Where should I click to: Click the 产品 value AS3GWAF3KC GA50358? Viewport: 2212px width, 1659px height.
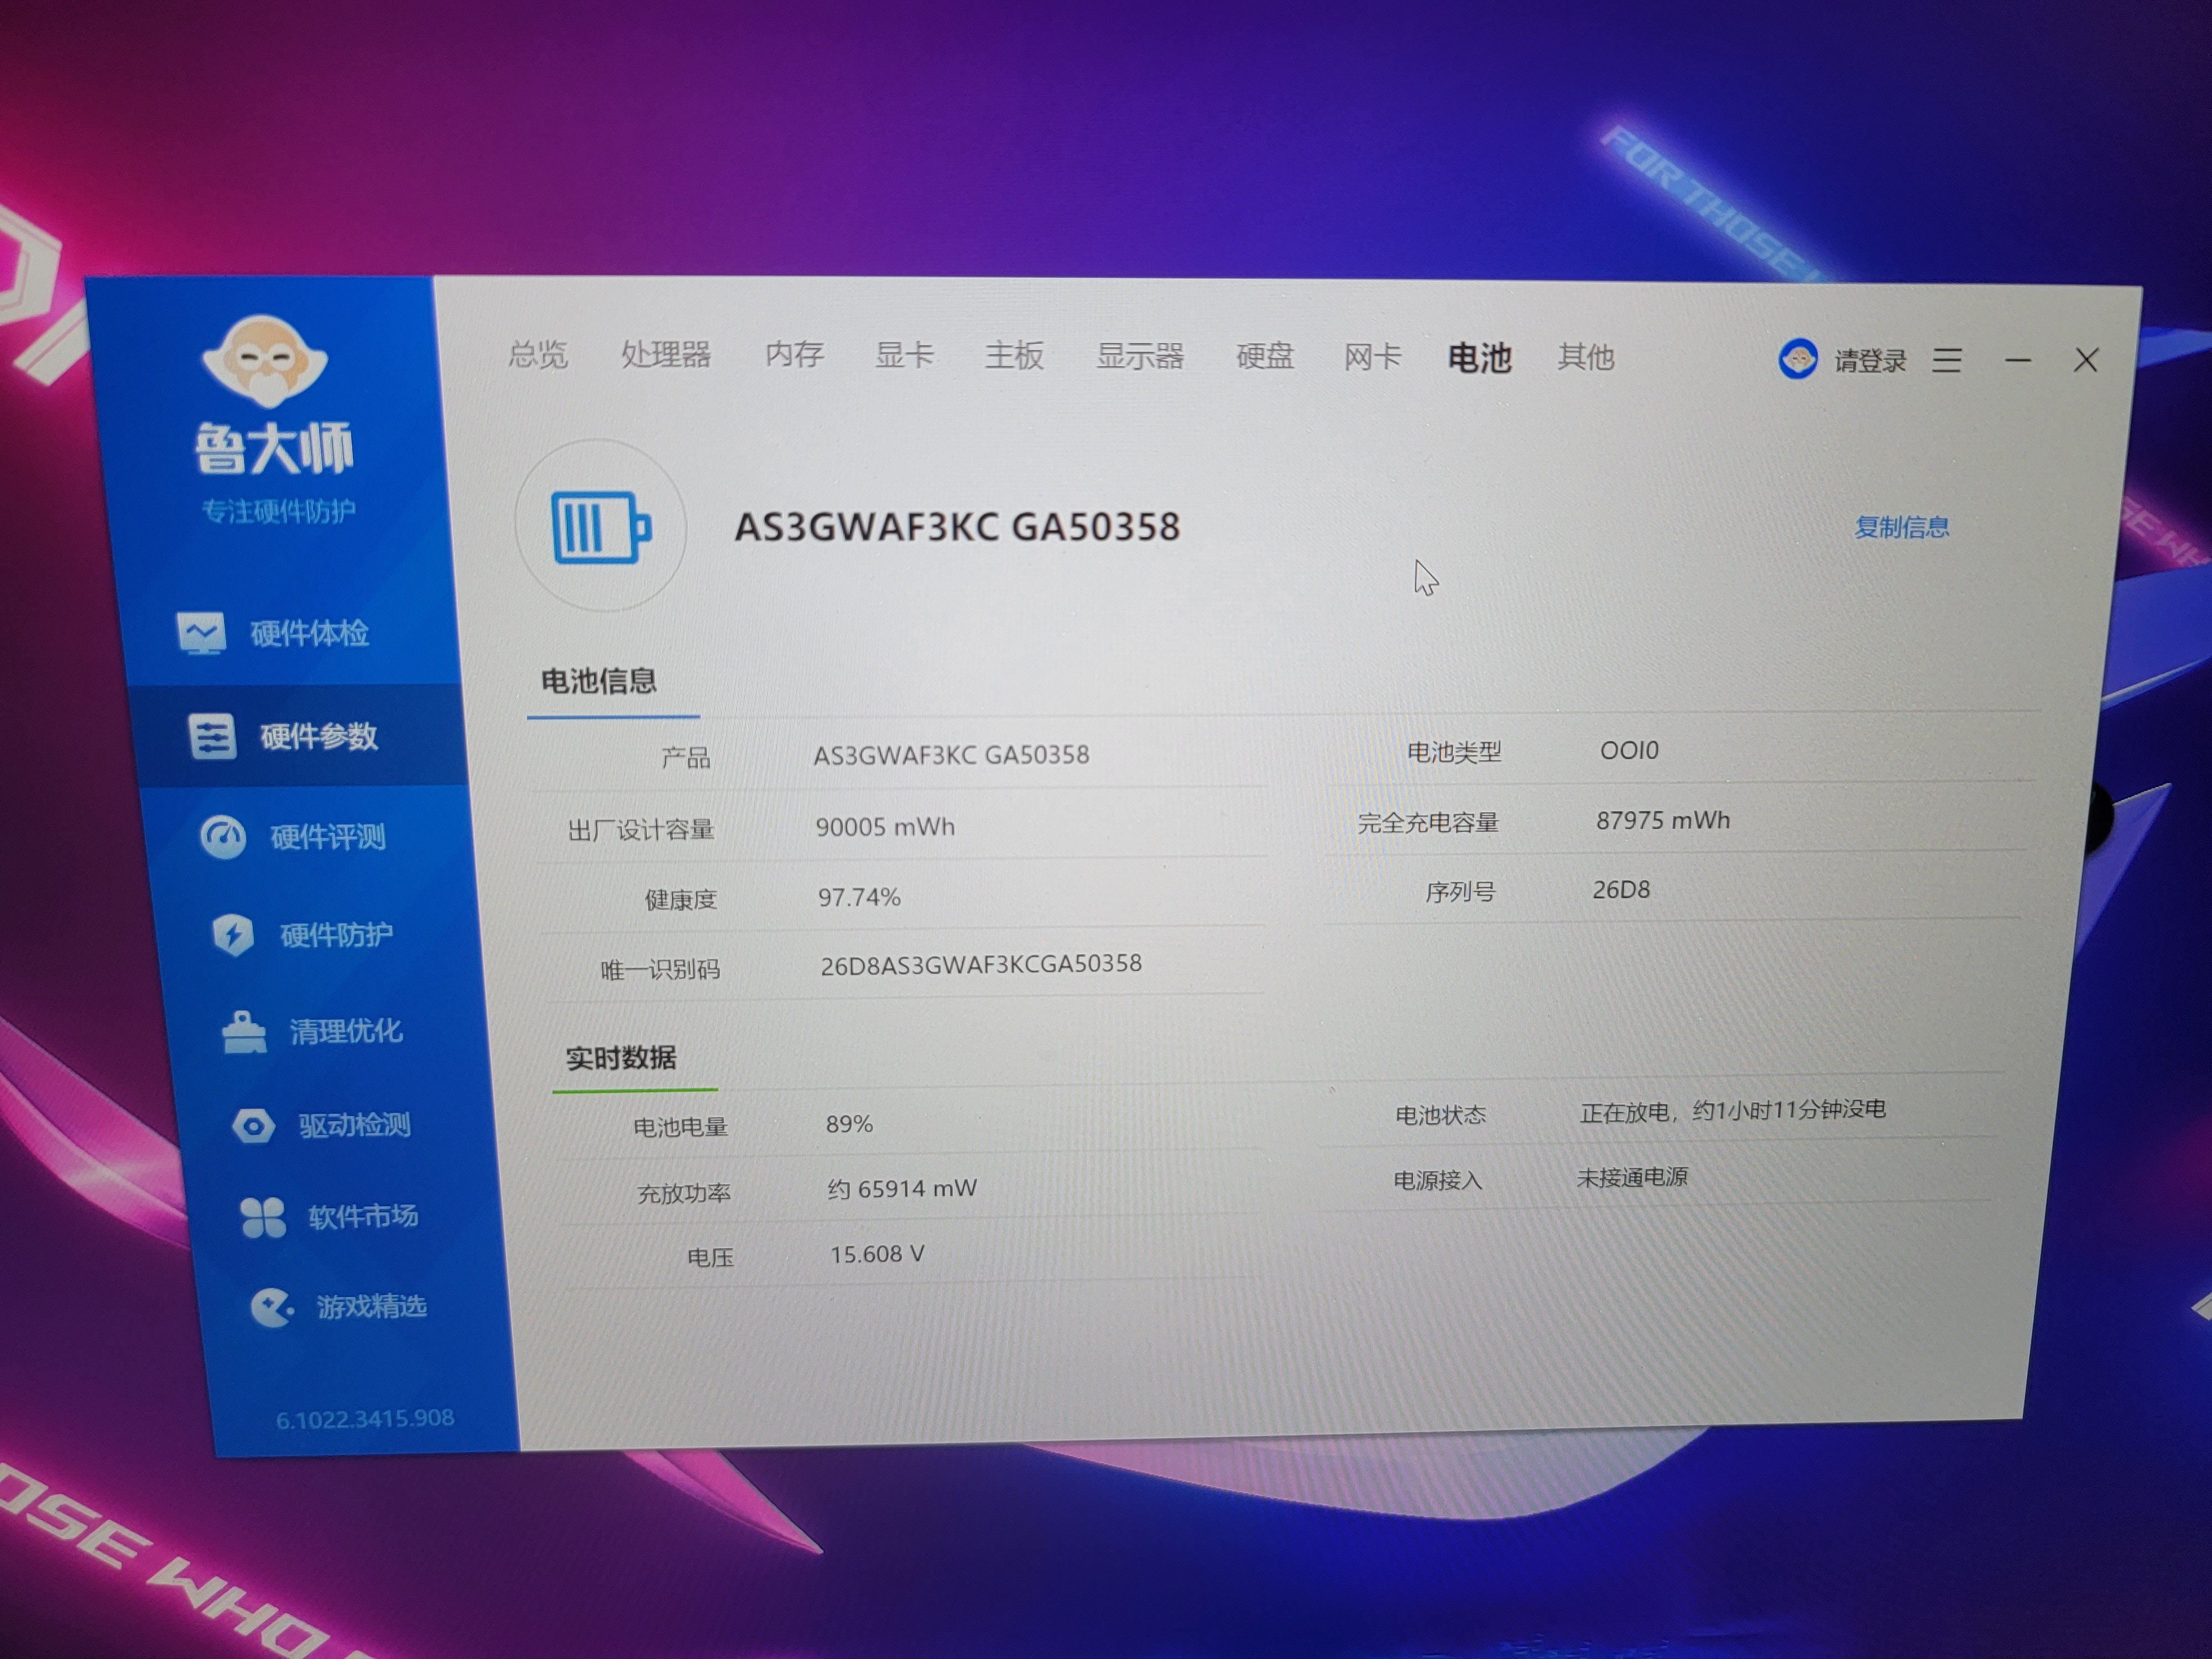click(x=951, y=755)
